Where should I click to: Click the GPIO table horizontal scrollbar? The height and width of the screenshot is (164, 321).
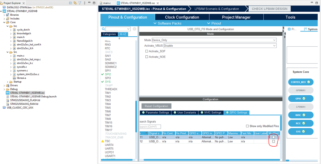point(212,160)
